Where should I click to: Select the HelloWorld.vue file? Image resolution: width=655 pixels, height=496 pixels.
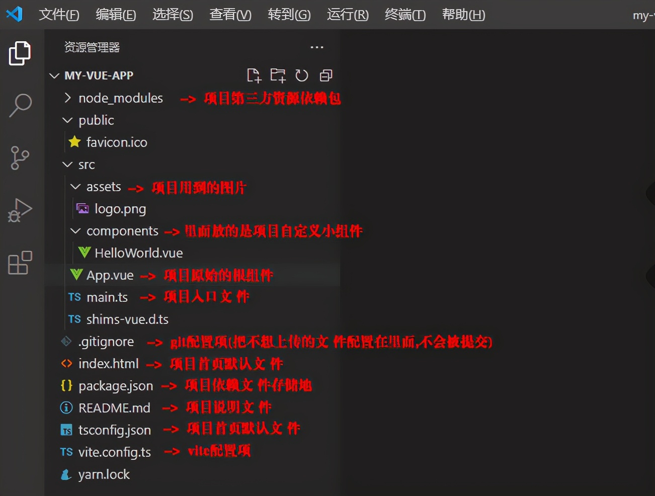(x=138, y=253)
